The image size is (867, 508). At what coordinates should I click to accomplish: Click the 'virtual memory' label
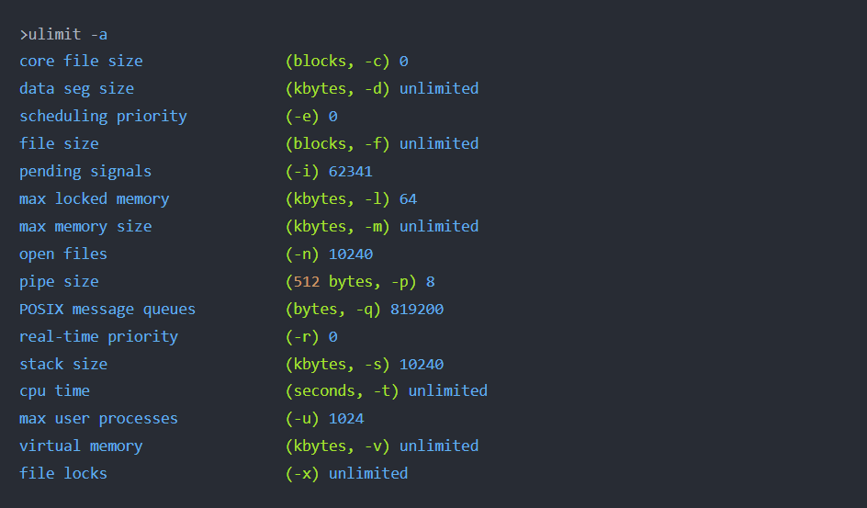point(81,446)
